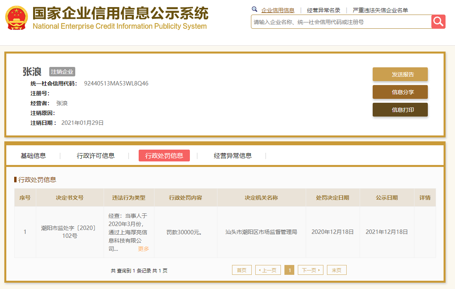The width and height of the screenshot is (455, 289).
Task: Click the 序号 column header
Action: coord(25,198)
